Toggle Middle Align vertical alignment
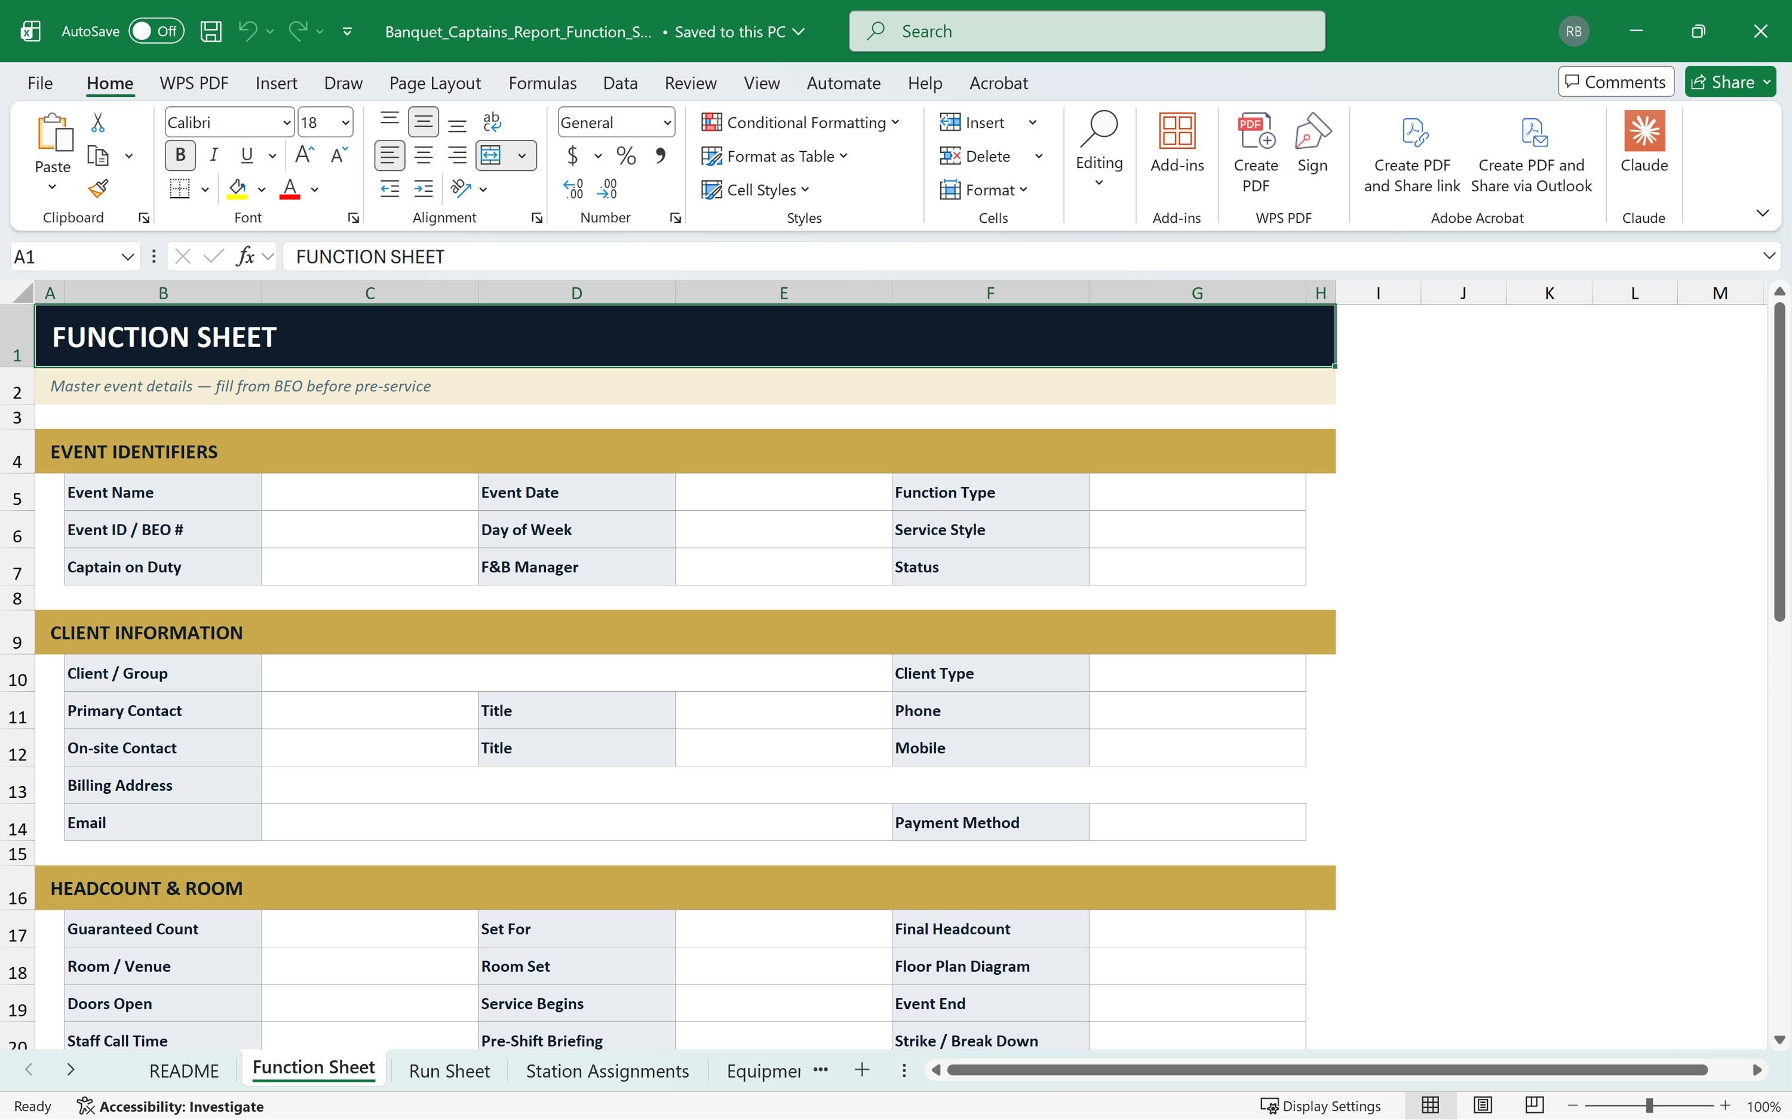The height and width of the screenshot is (1120, 1792). (424, 121)
